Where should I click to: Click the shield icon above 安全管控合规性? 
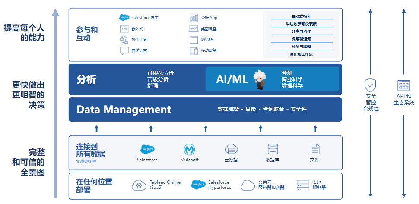(x=370, y=85)
